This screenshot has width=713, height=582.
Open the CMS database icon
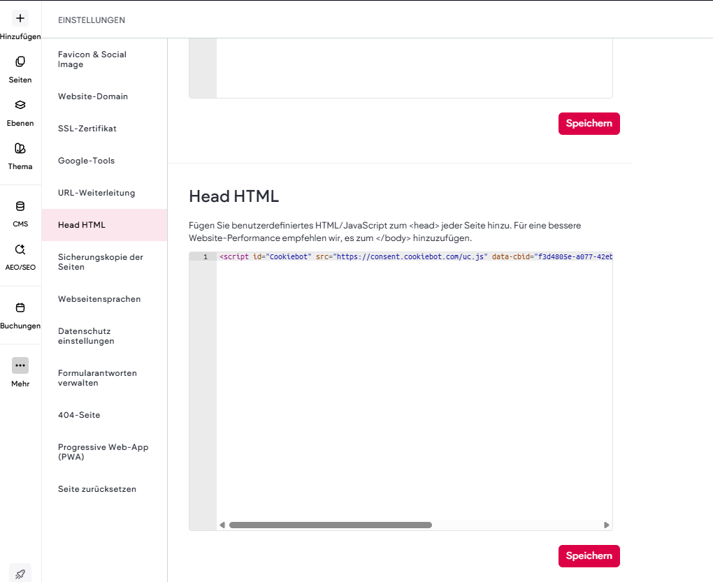coord(20,206)
